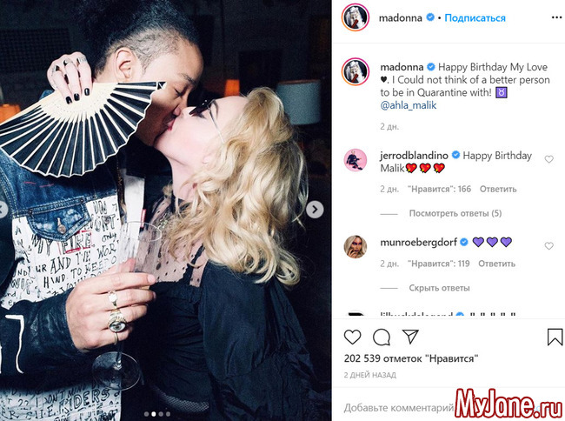Expand replies under jerrodblandino's comment
This screenshot has height=421, width=565.
pyautogui.click(x=455, y=213)
